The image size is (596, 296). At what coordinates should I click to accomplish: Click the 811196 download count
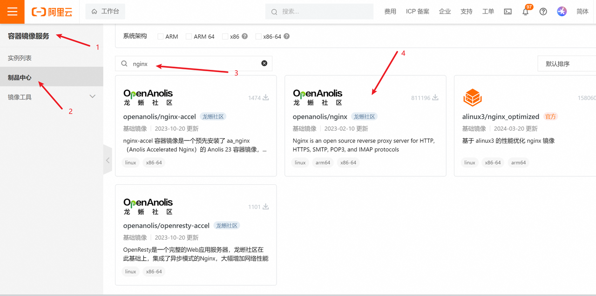click(x=420, y=98)
